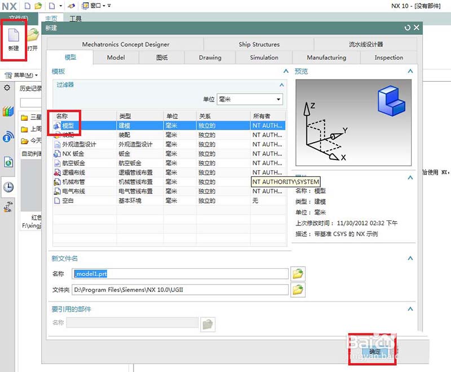Close the 新建 dialog with X

coord(416,28)
